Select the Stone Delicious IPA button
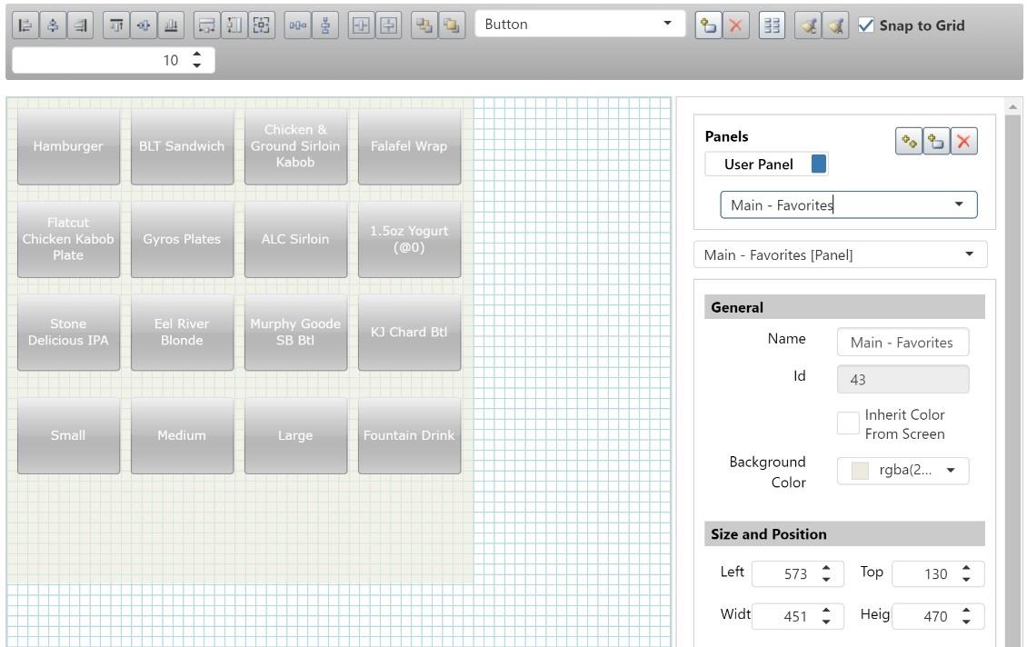 click(68, 332)
